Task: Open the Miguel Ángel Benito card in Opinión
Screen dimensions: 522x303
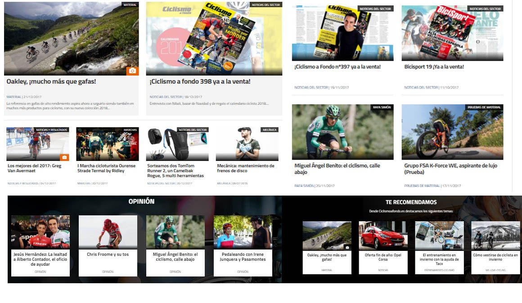Action: (175, 246)
